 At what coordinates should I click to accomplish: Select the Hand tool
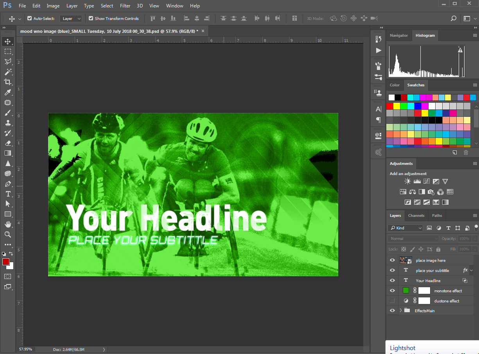[x=8, y=224]
